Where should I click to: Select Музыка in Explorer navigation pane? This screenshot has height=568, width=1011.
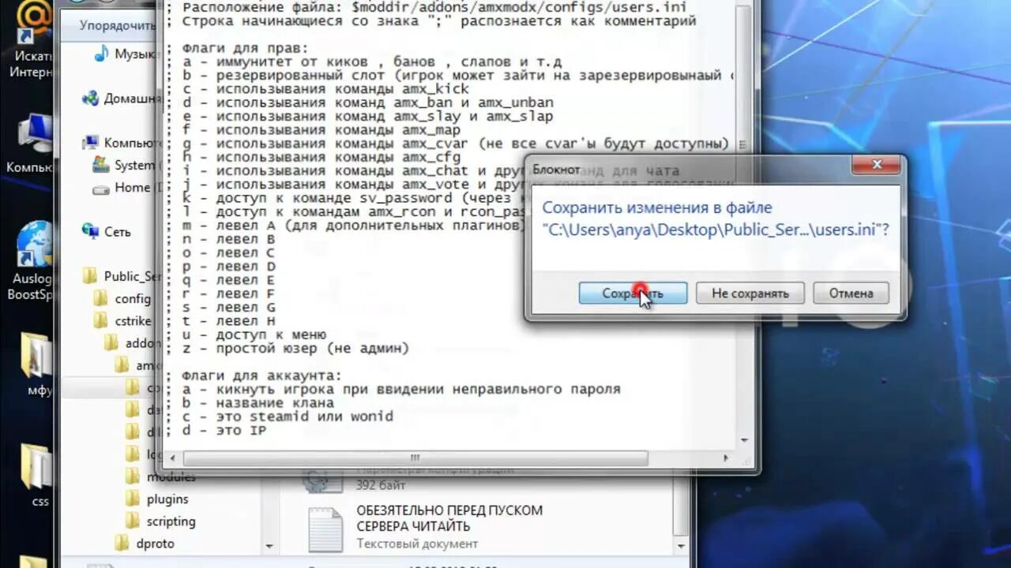[126, 54]
